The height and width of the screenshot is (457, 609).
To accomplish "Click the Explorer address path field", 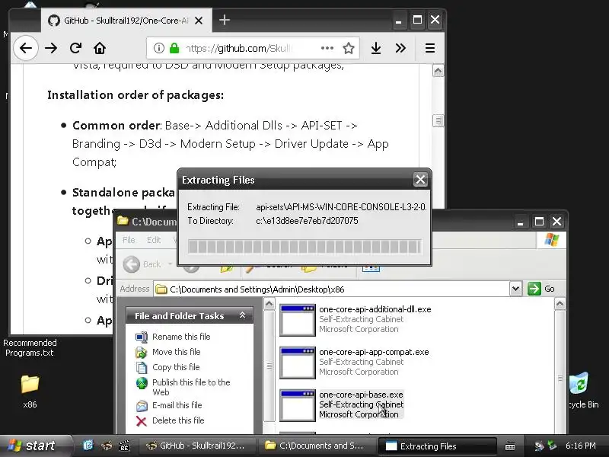I will point(332,289).
